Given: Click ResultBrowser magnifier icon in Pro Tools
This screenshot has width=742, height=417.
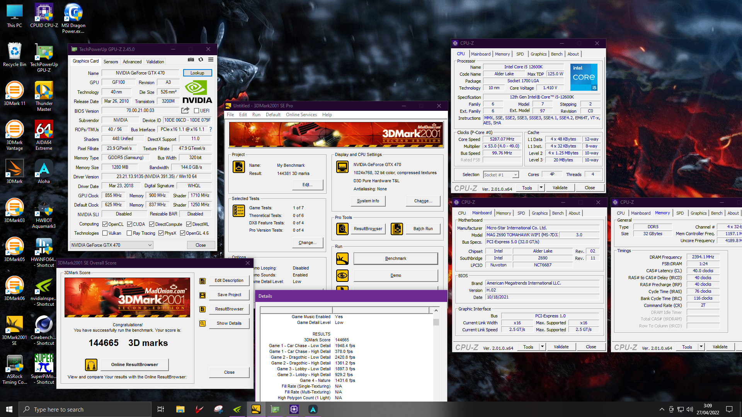Looking at the screenshot, I should pos(342,229).
